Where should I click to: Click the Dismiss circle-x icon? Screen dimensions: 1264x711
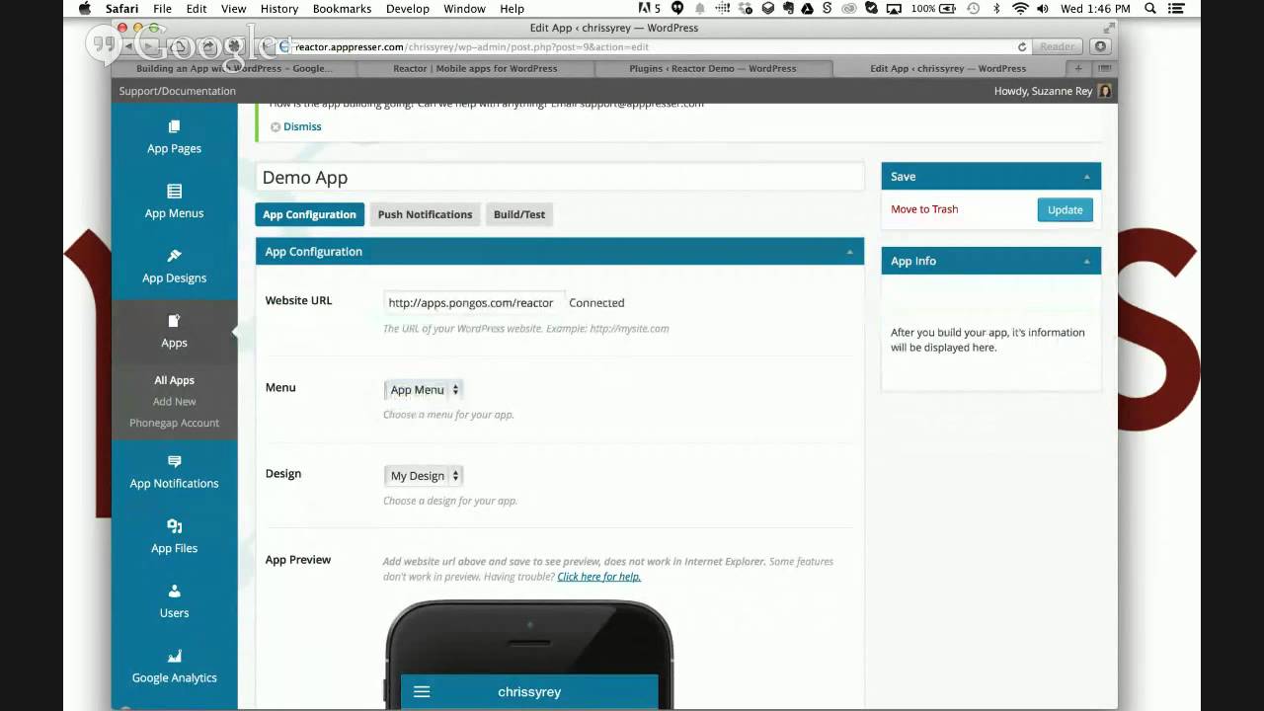pos(276,126)
